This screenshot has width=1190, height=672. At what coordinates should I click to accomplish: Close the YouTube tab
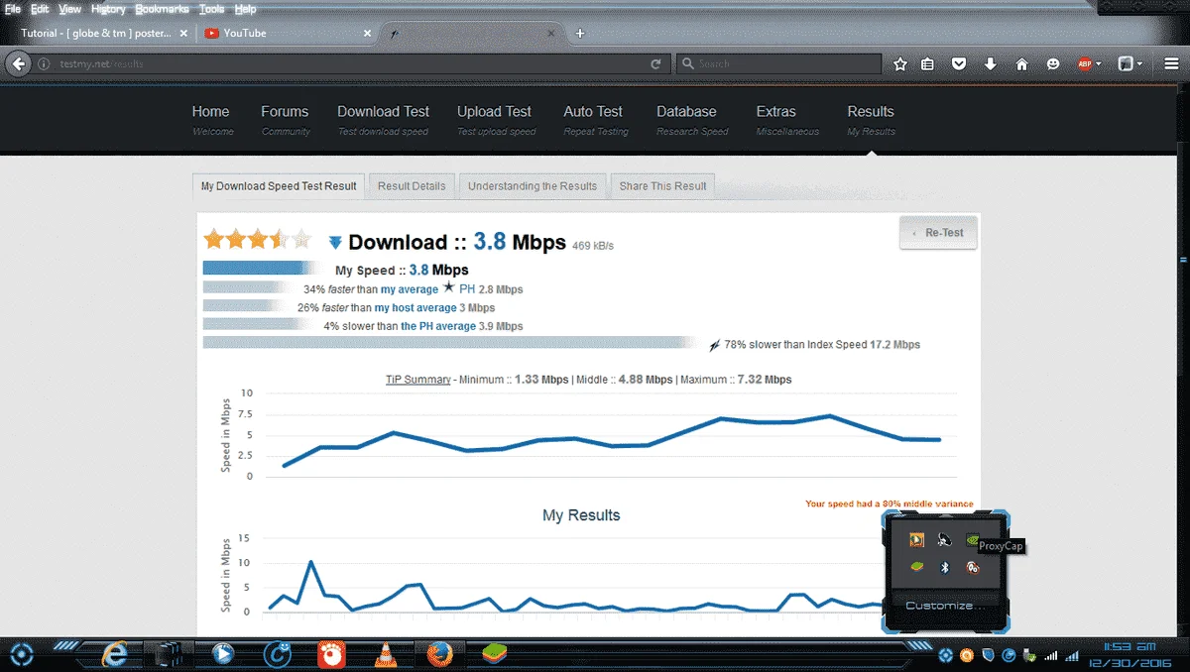click(368, 33)
